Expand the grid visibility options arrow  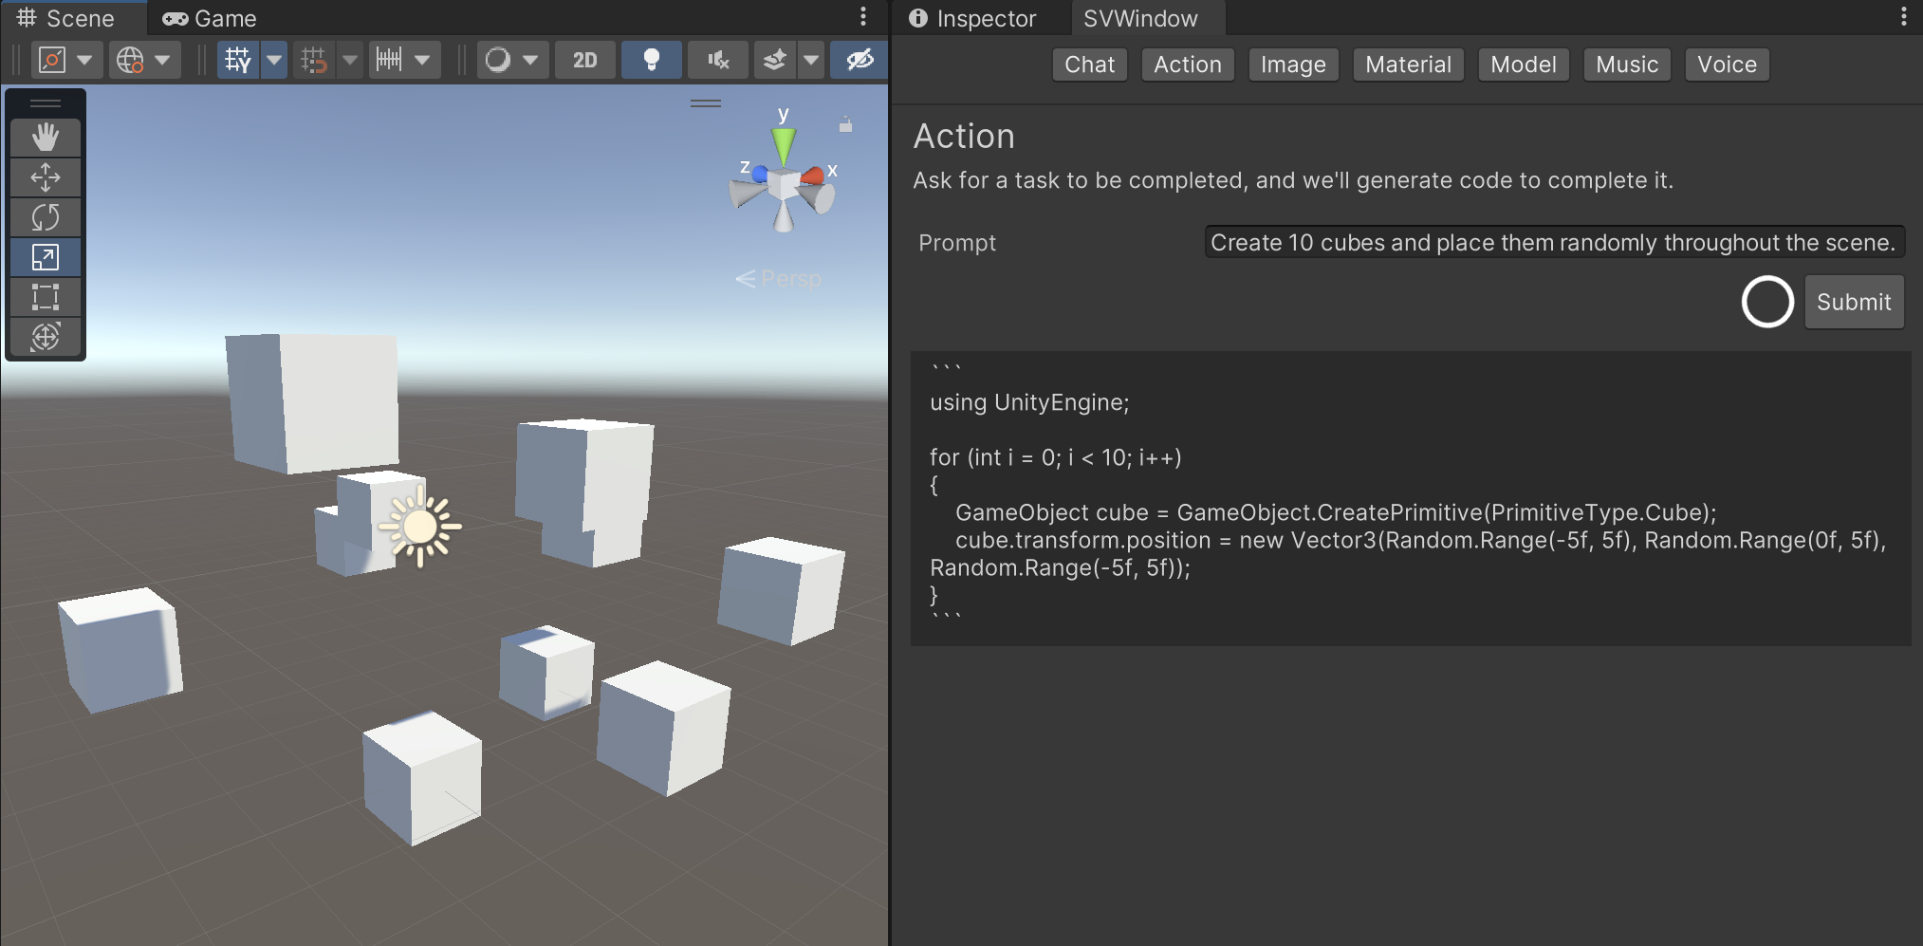coord(275,61)
